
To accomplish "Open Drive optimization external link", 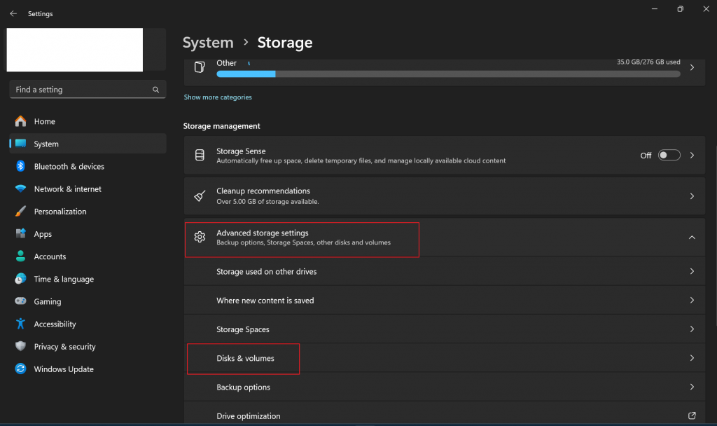I will (x=692, y=416).
